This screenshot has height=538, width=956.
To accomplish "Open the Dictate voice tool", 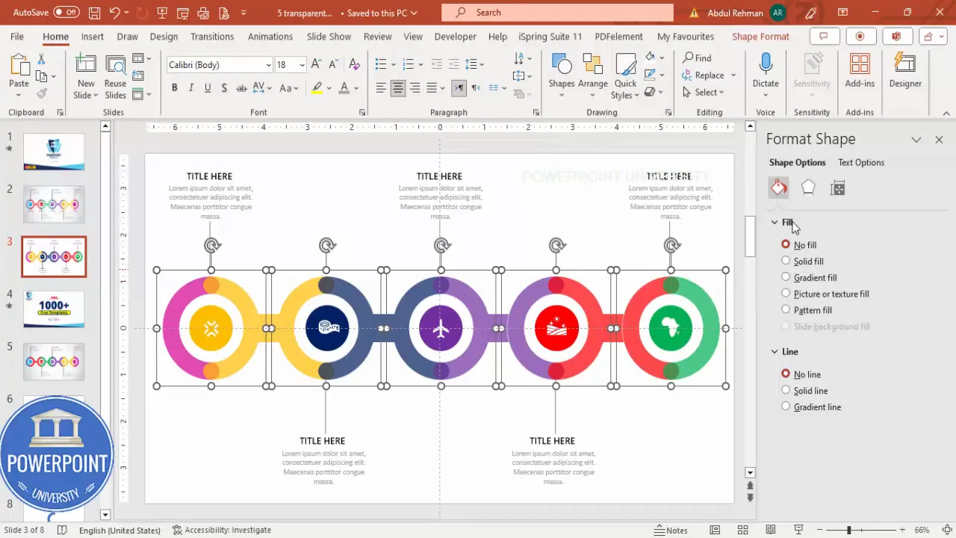I will point(765,71).
